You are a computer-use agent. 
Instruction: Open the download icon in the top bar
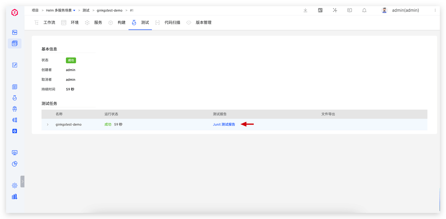[x=305, y=10]
